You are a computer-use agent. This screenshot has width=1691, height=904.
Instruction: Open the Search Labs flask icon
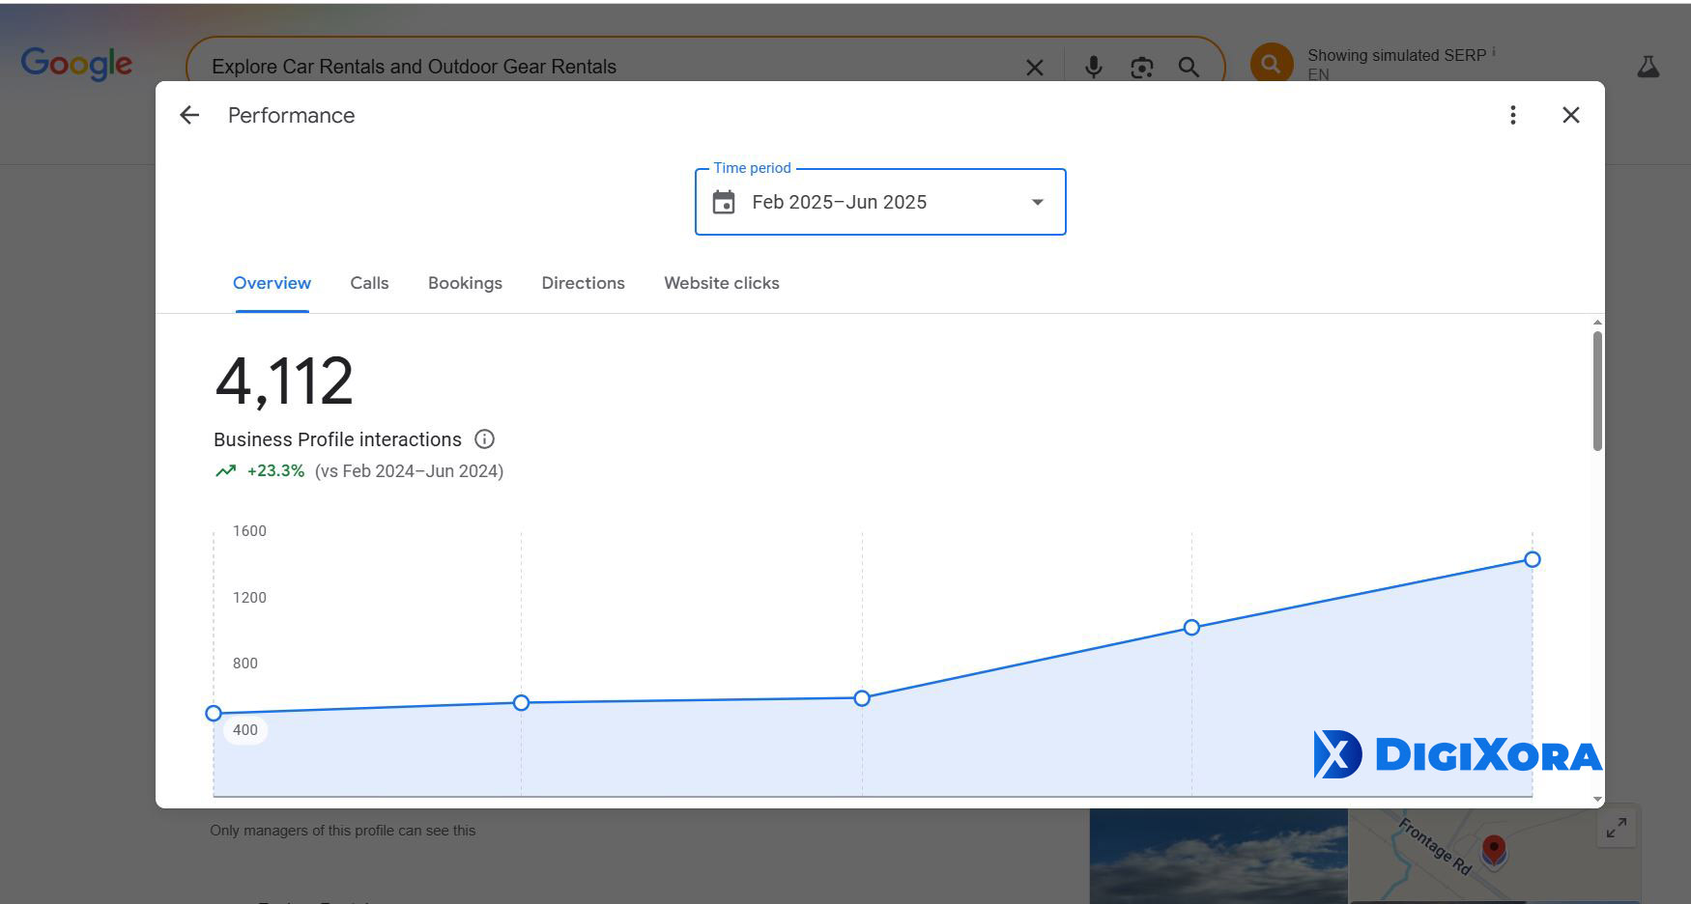[x=1648, y=67]
